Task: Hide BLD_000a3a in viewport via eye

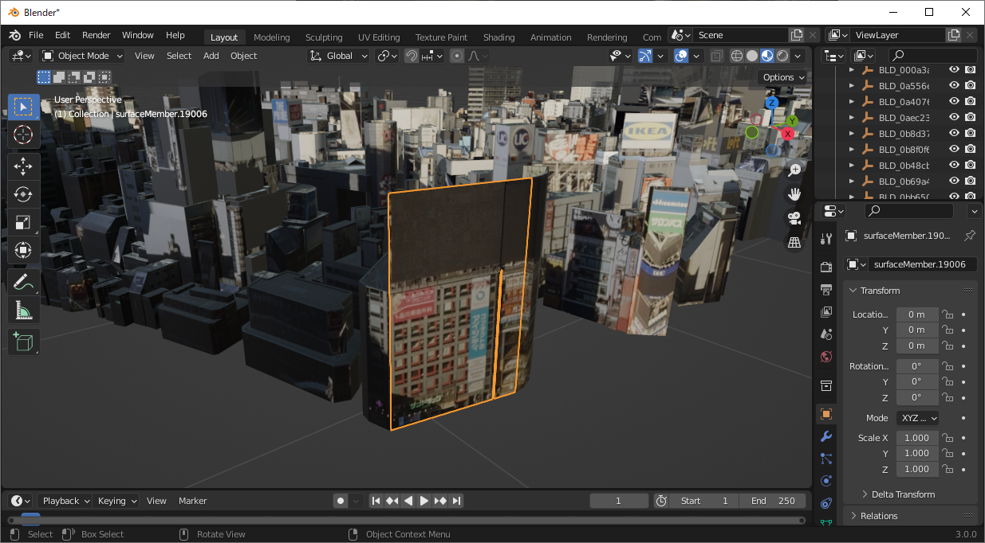Action: point(954,69)
